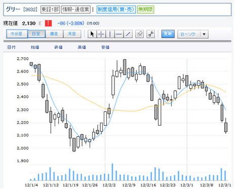Open chart settings wrench icon
The height and width of the screenshot is (189, 243).
pyautogui.click(x=151, y=34)
